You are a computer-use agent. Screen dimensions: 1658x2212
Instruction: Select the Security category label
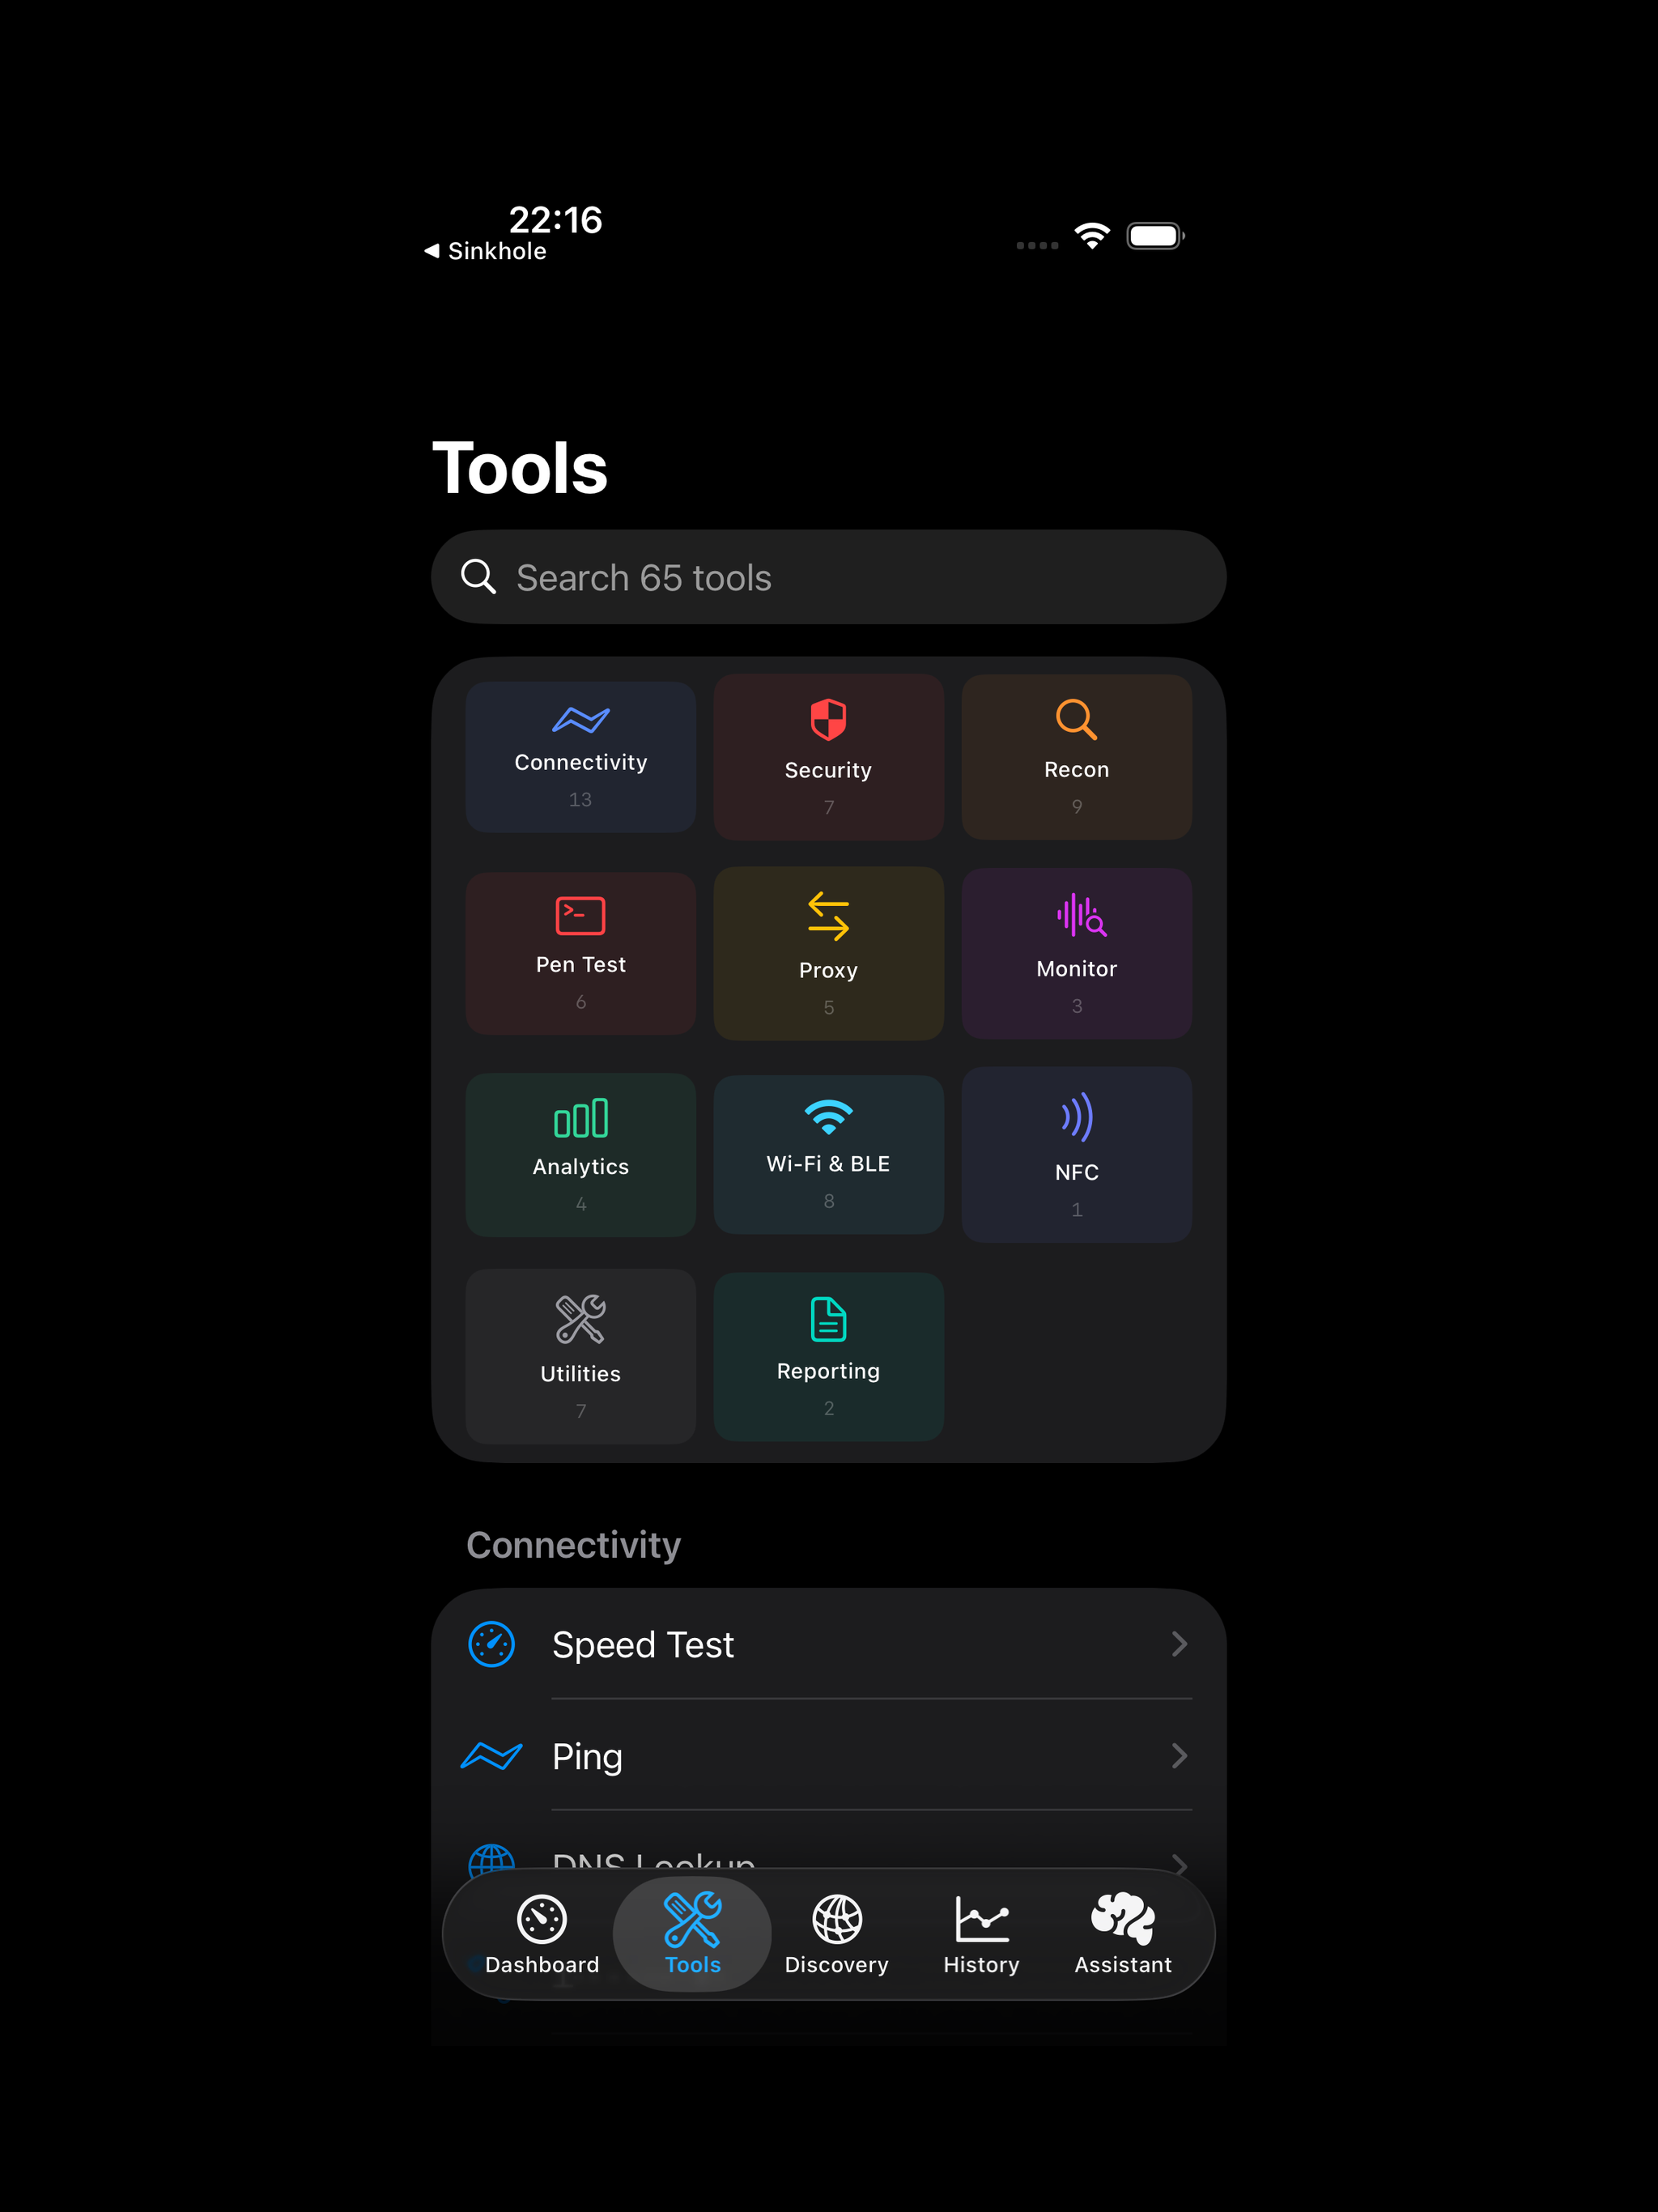point(828,770)
